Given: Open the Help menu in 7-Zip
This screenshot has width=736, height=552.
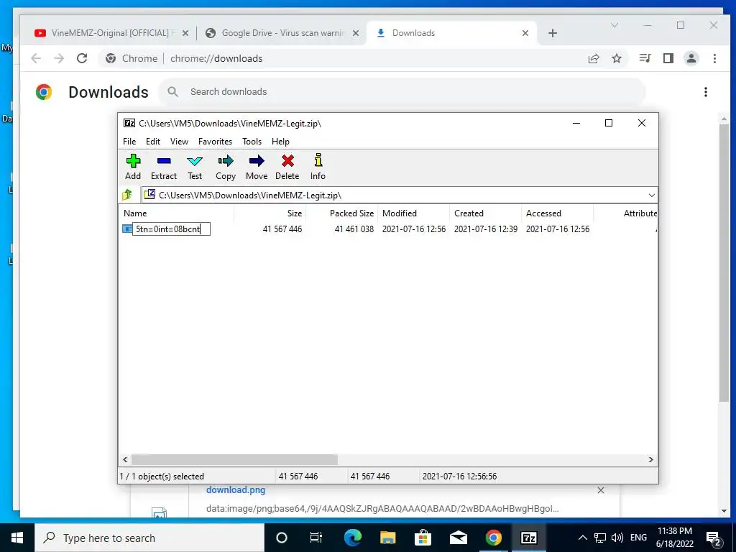Looking at the screenshot, I should 280,142.
